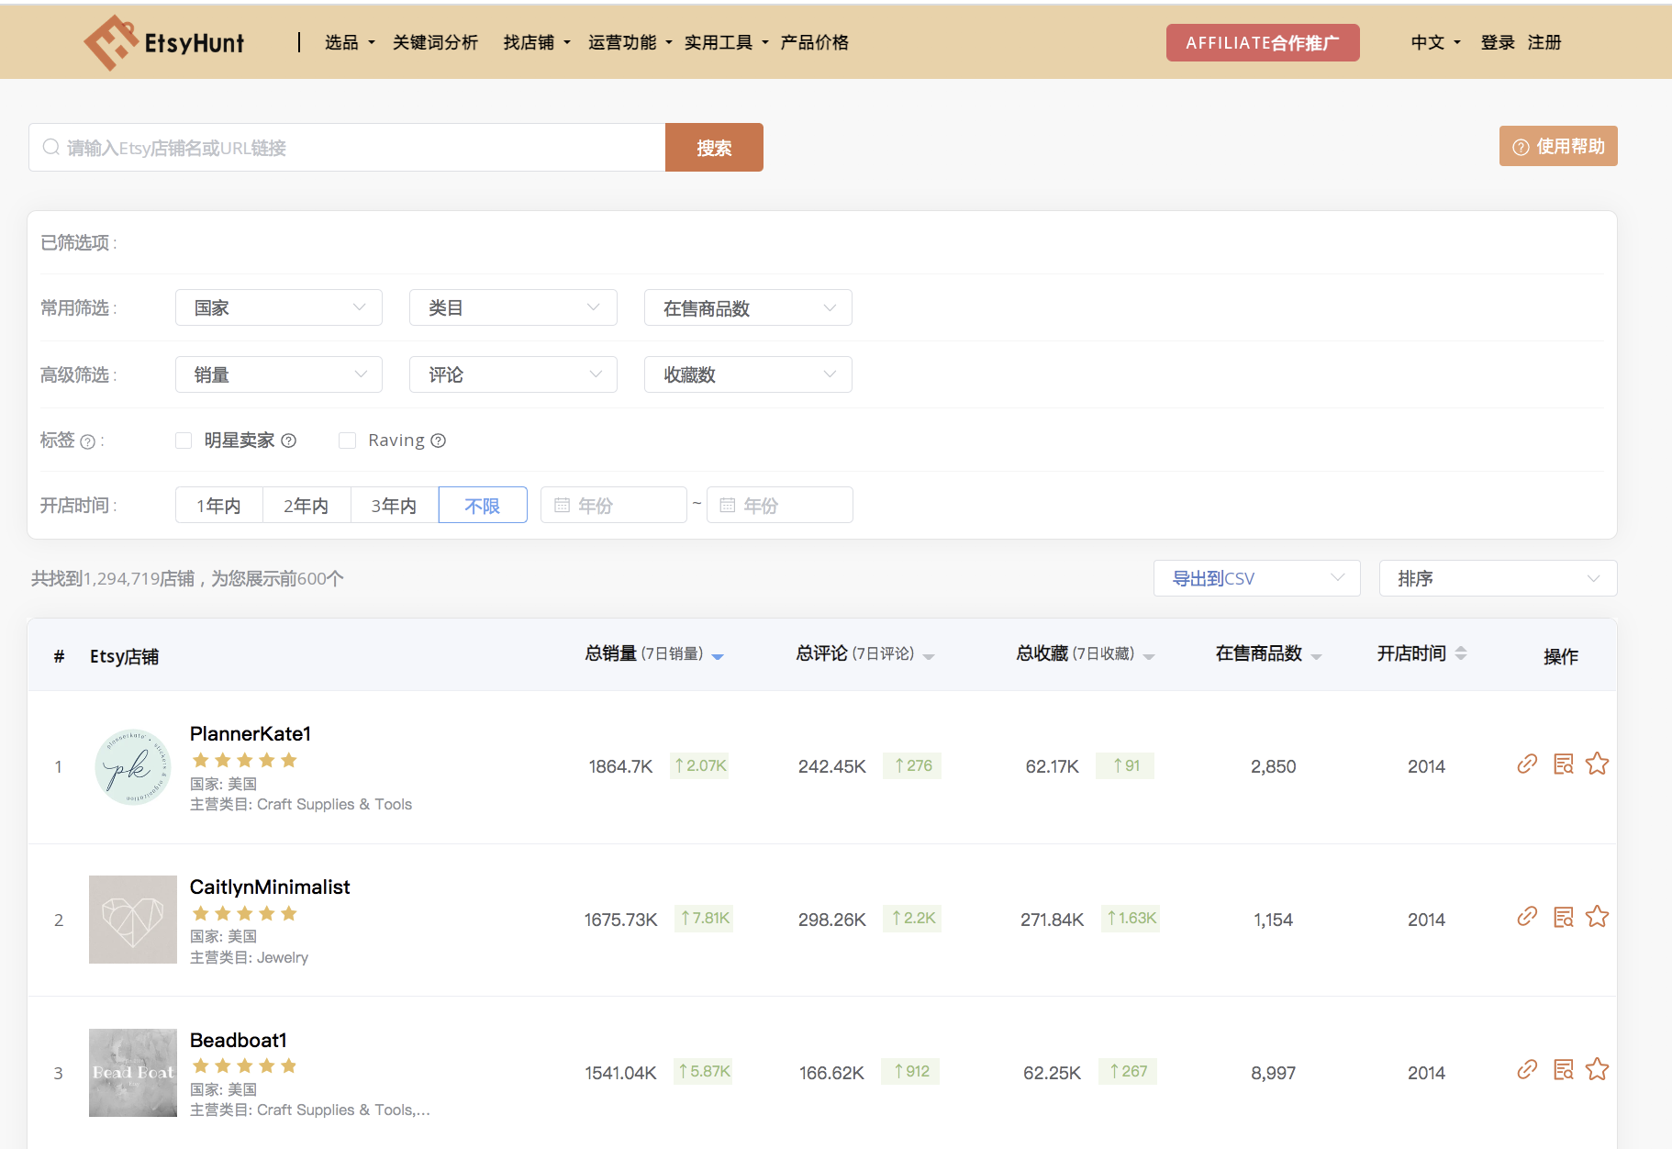Click the 注册 link
This screenshot has height=1149, width=1672.
pos(1544,42)
